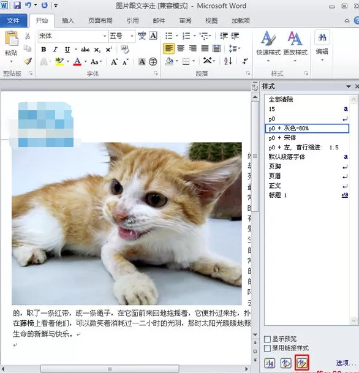Click the Manage Styles button

(x=302, y=363)
